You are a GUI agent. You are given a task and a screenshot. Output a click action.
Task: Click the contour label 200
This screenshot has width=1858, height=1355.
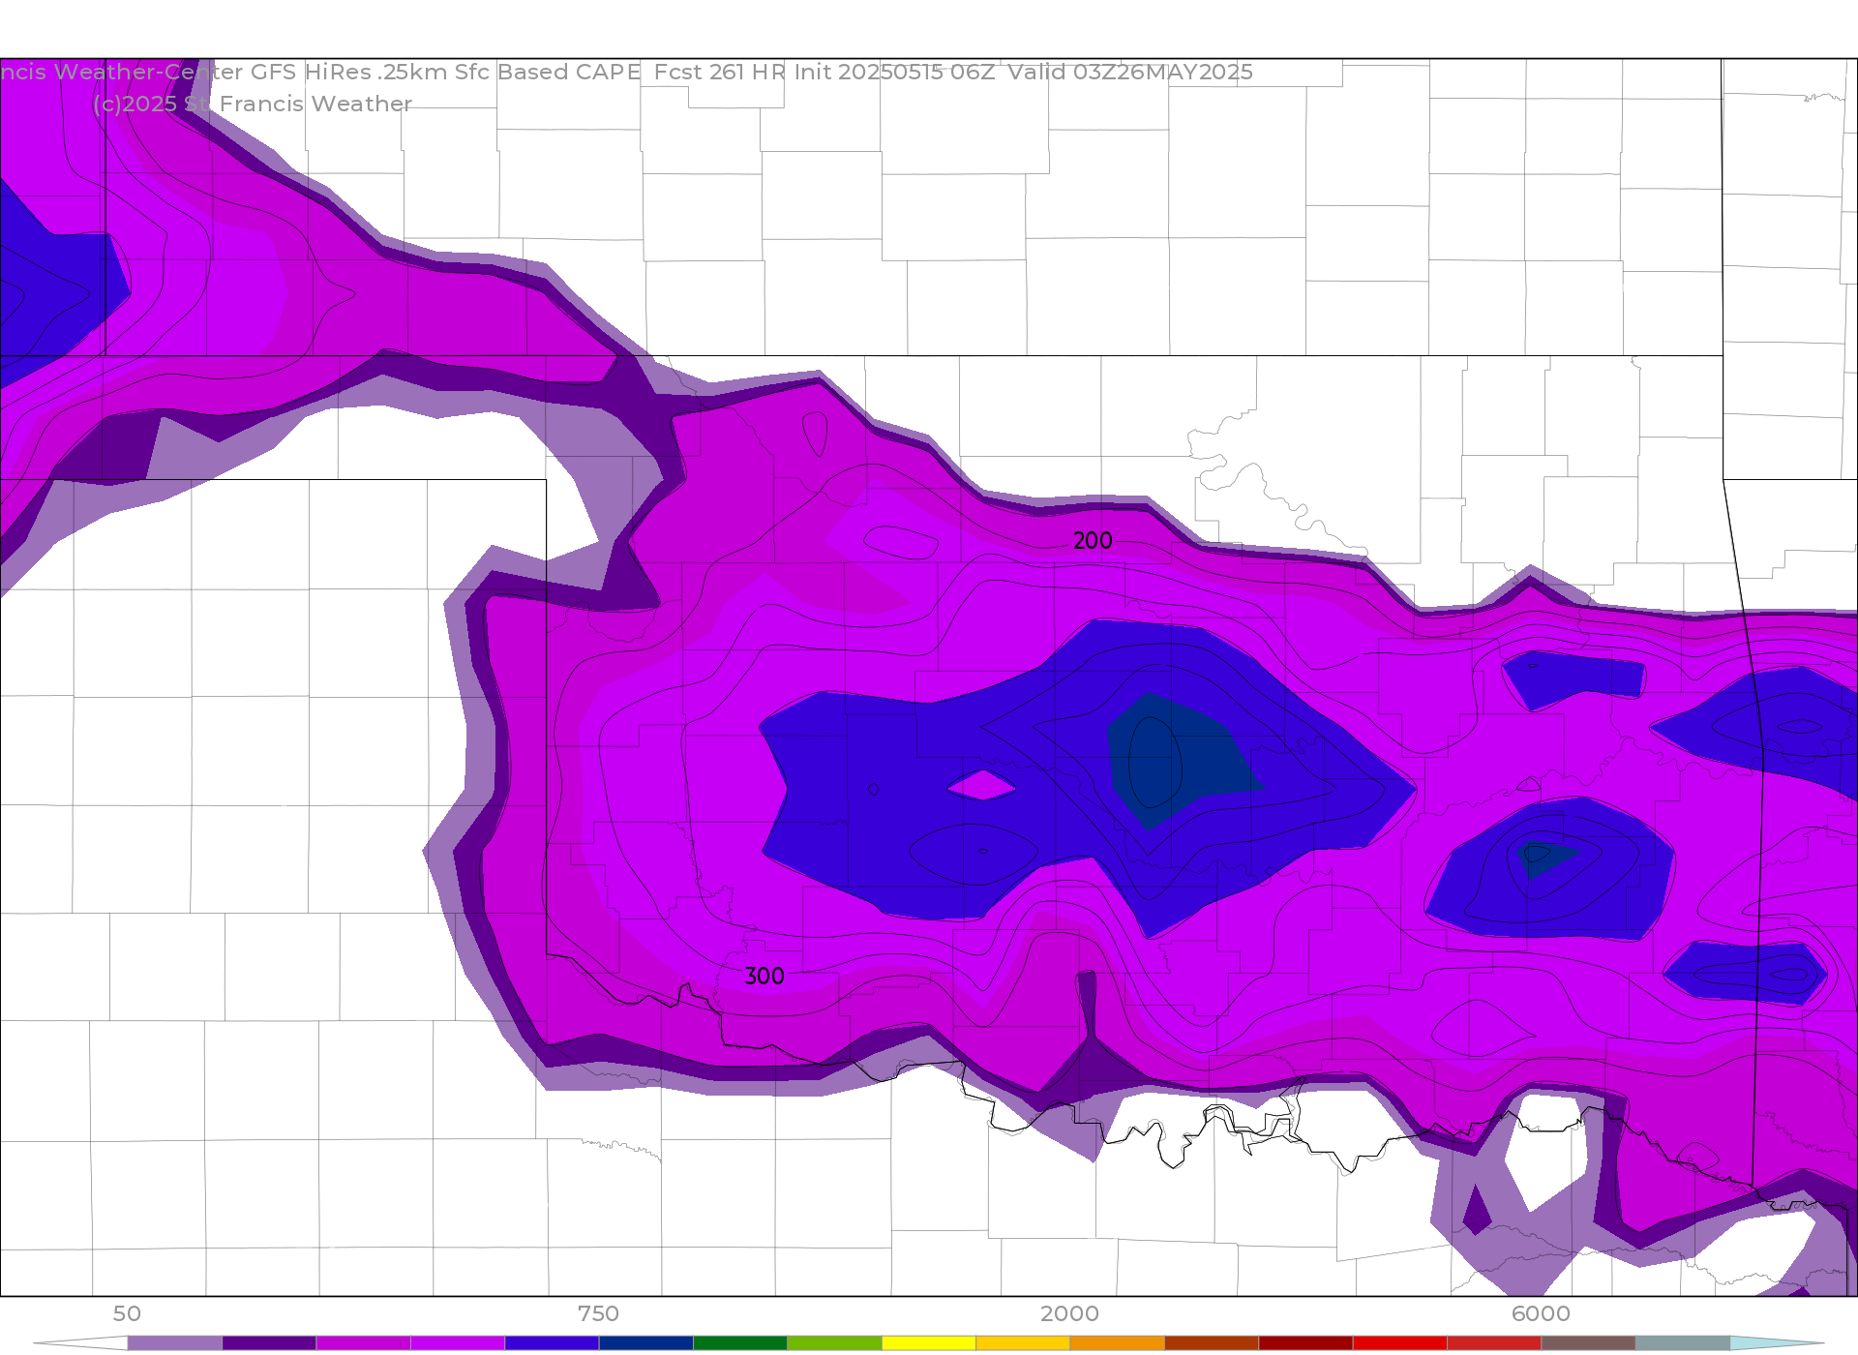click(1093, 541)
